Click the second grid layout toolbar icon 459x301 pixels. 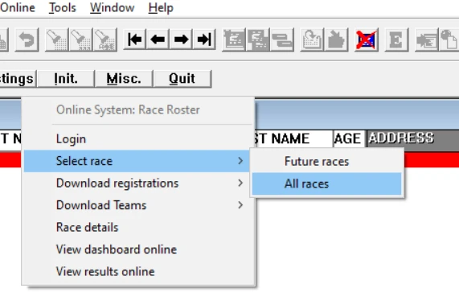[258, 39]
